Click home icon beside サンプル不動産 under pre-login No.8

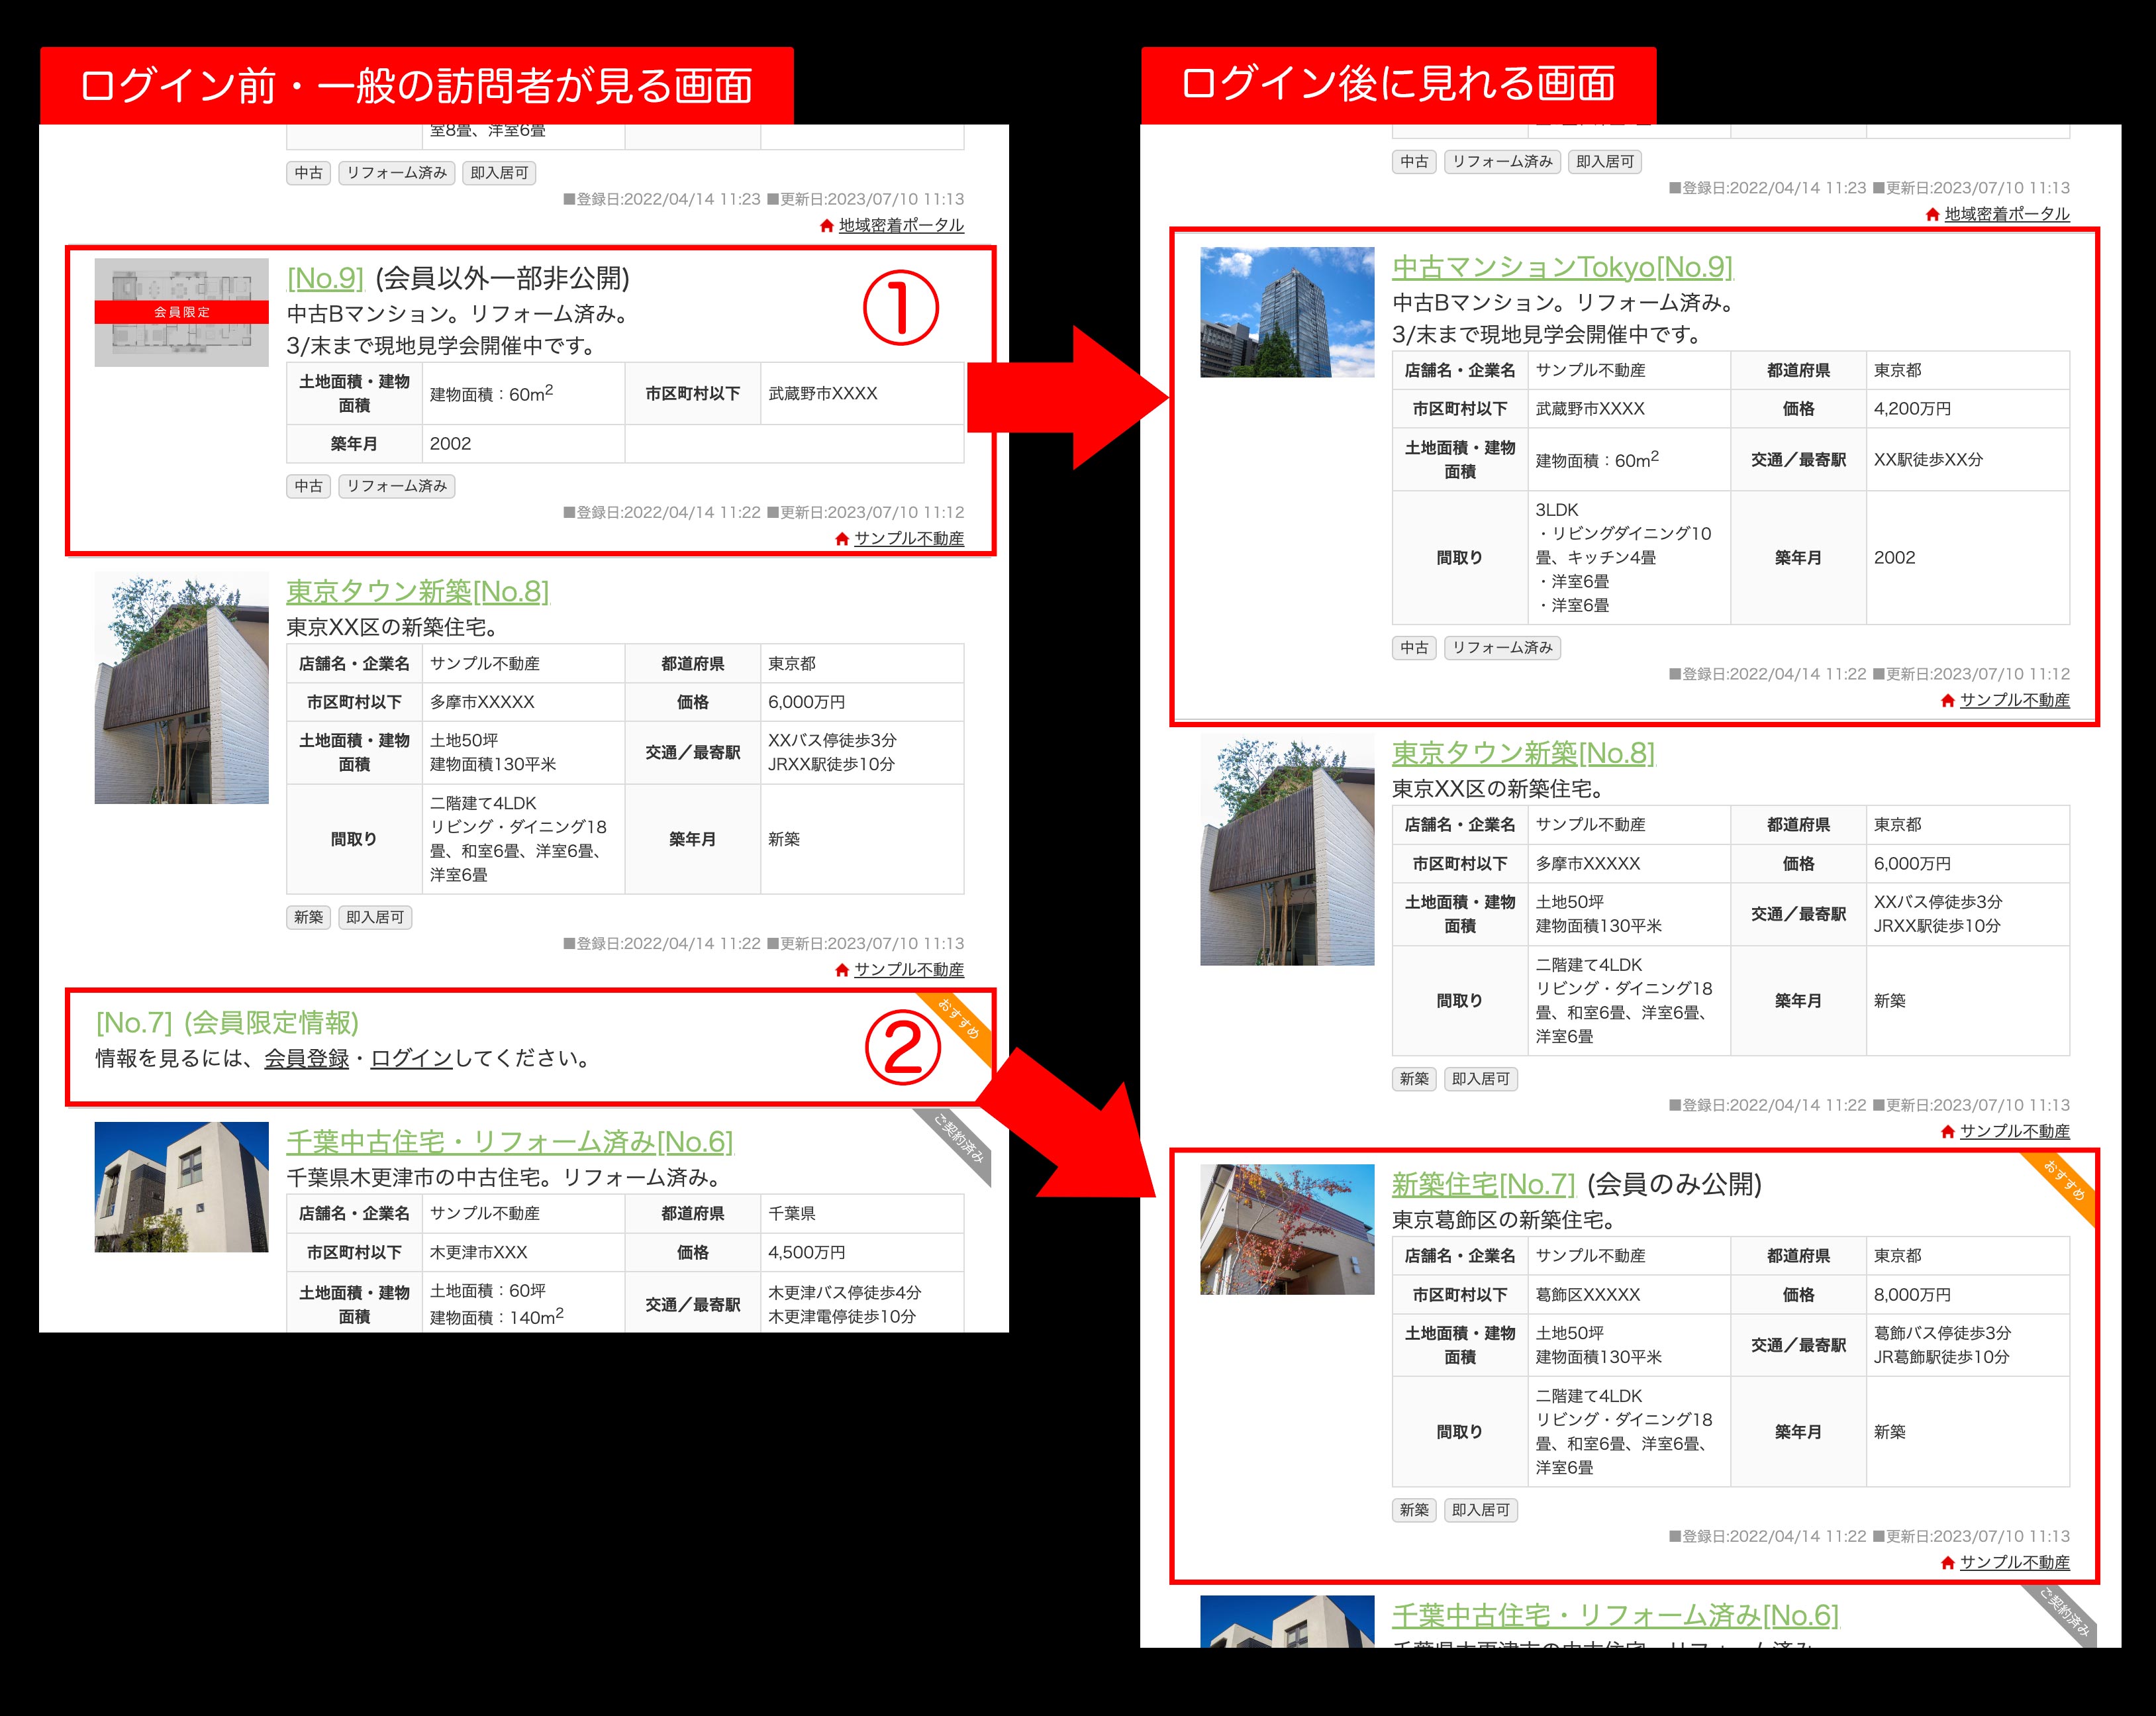pyautogui.click(x=842, y=969)
